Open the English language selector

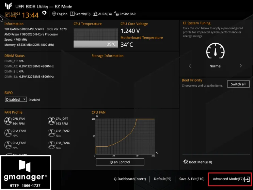60,14
